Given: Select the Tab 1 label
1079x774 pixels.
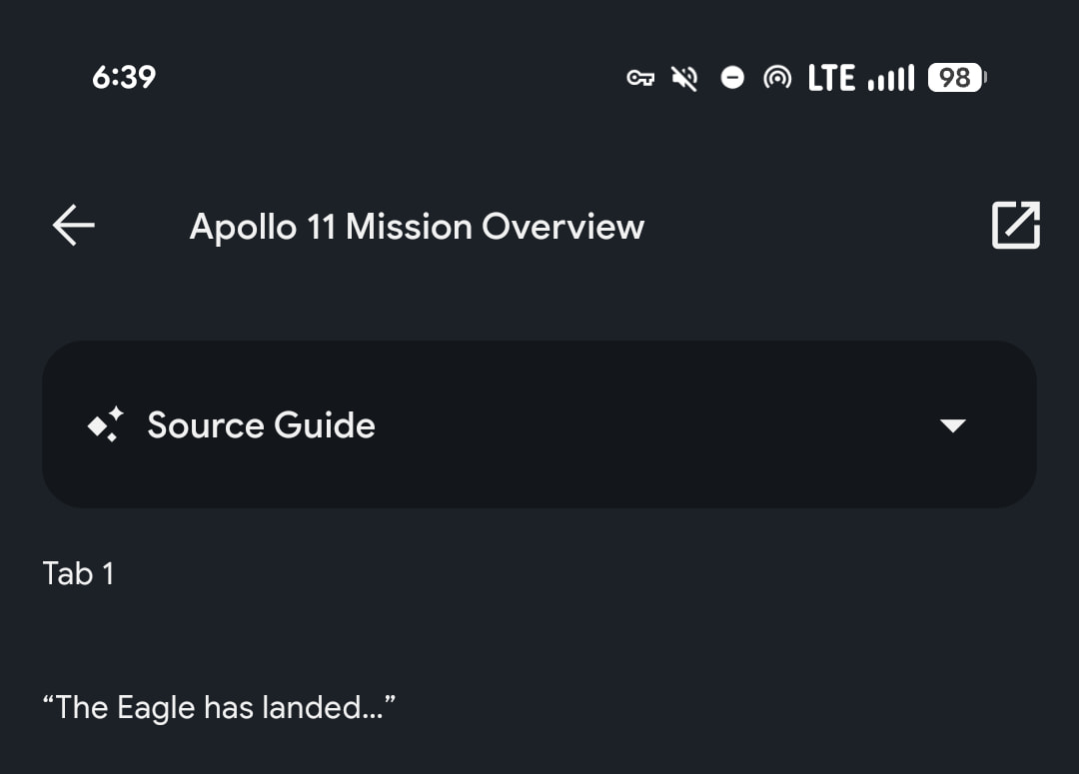Looking at the screenshot, I should point(78,574).
